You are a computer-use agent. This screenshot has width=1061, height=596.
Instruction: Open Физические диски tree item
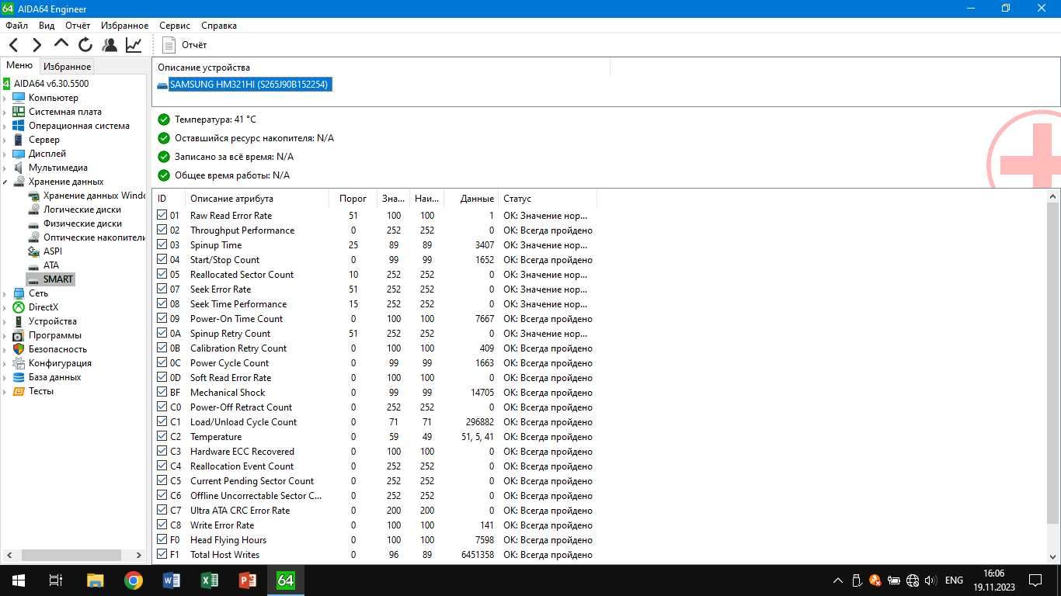[82, 223]
